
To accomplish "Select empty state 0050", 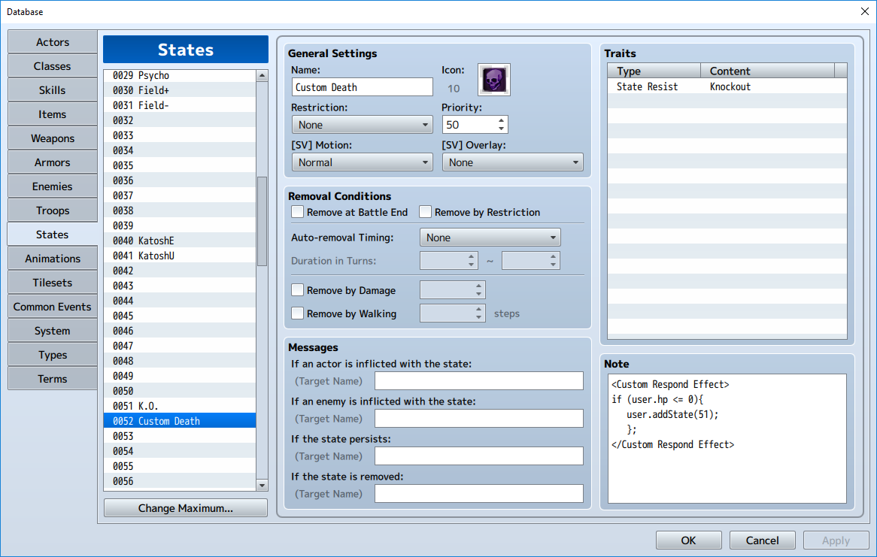I will coord(180,391).
